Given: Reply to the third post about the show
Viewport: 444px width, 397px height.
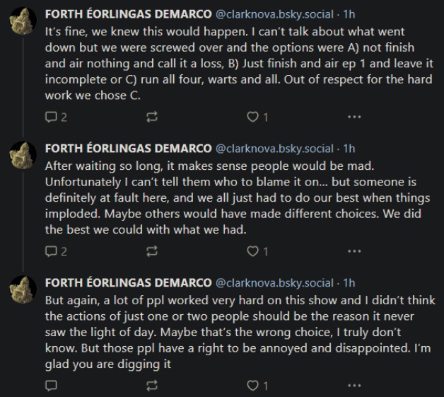Looking at the screenshot, I should tap(51, 386).
